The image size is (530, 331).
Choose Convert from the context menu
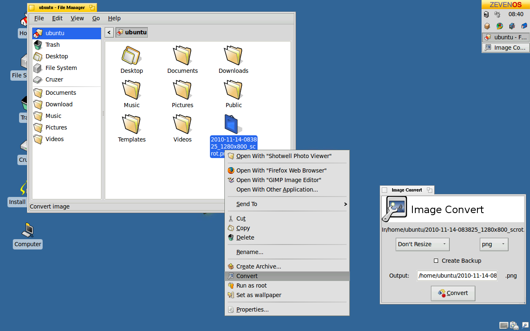click(247, 276)
